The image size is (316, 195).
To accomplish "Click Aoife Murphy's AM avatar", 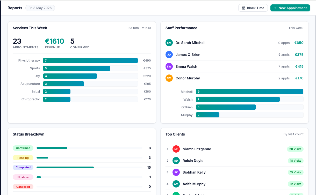I will (176, 184).
